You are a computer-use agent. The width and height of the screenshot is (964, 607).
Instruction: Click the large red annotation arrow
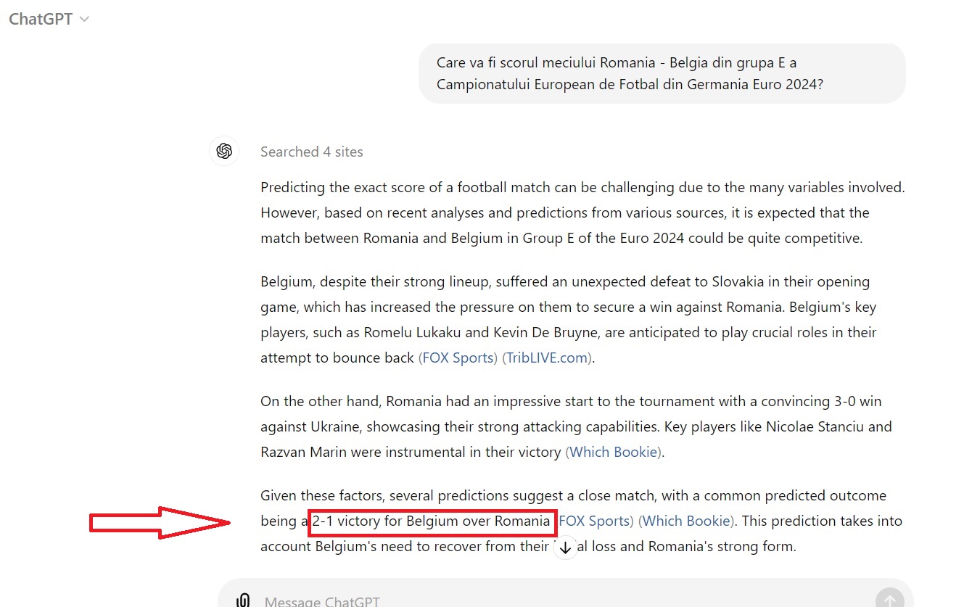pos(160,522)
